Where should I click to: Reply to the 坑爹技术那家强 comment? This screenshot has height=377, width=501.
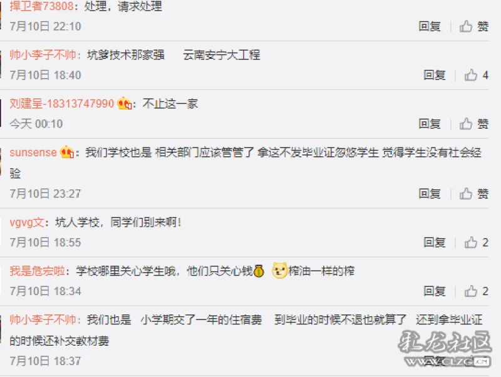pyautogui.click(x=435, y=75)
